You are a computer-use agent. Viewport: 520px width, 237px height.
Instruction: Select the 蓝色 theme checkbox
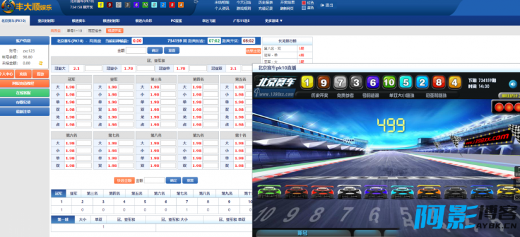(304, 8)
